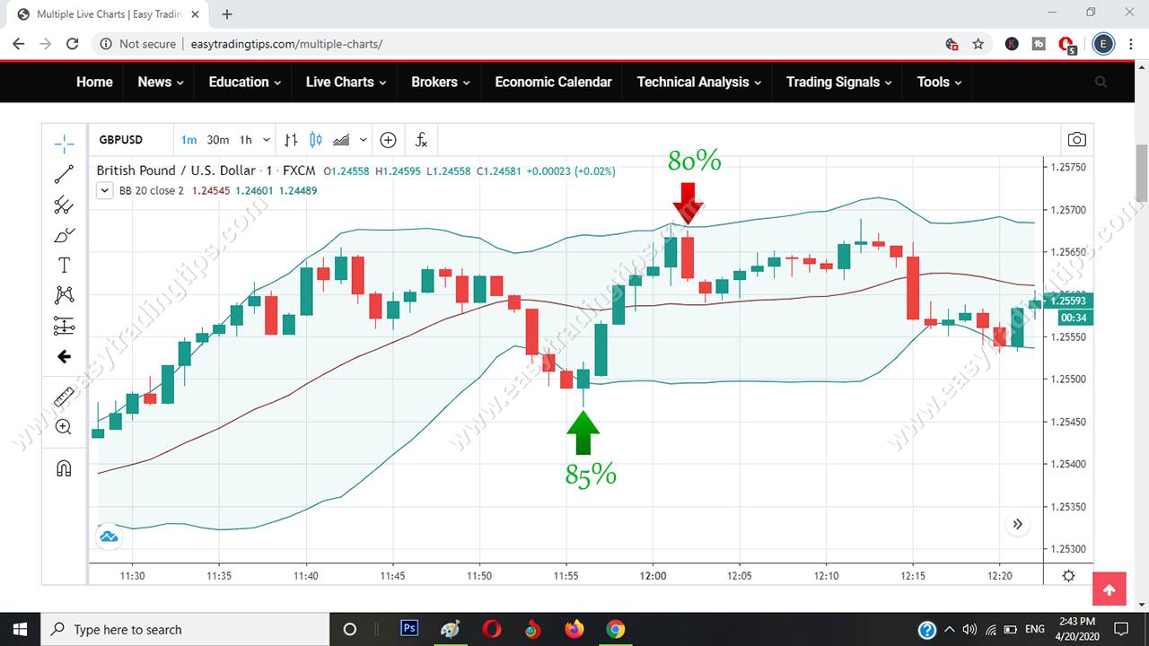Open the timeframe dropdown chevron
The width and height of the screenshot is (1149, 646).
coord(267,139)
